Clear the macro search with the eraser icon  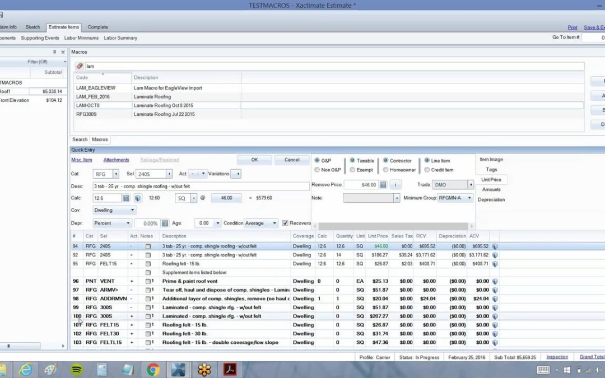tap(80, 66)
